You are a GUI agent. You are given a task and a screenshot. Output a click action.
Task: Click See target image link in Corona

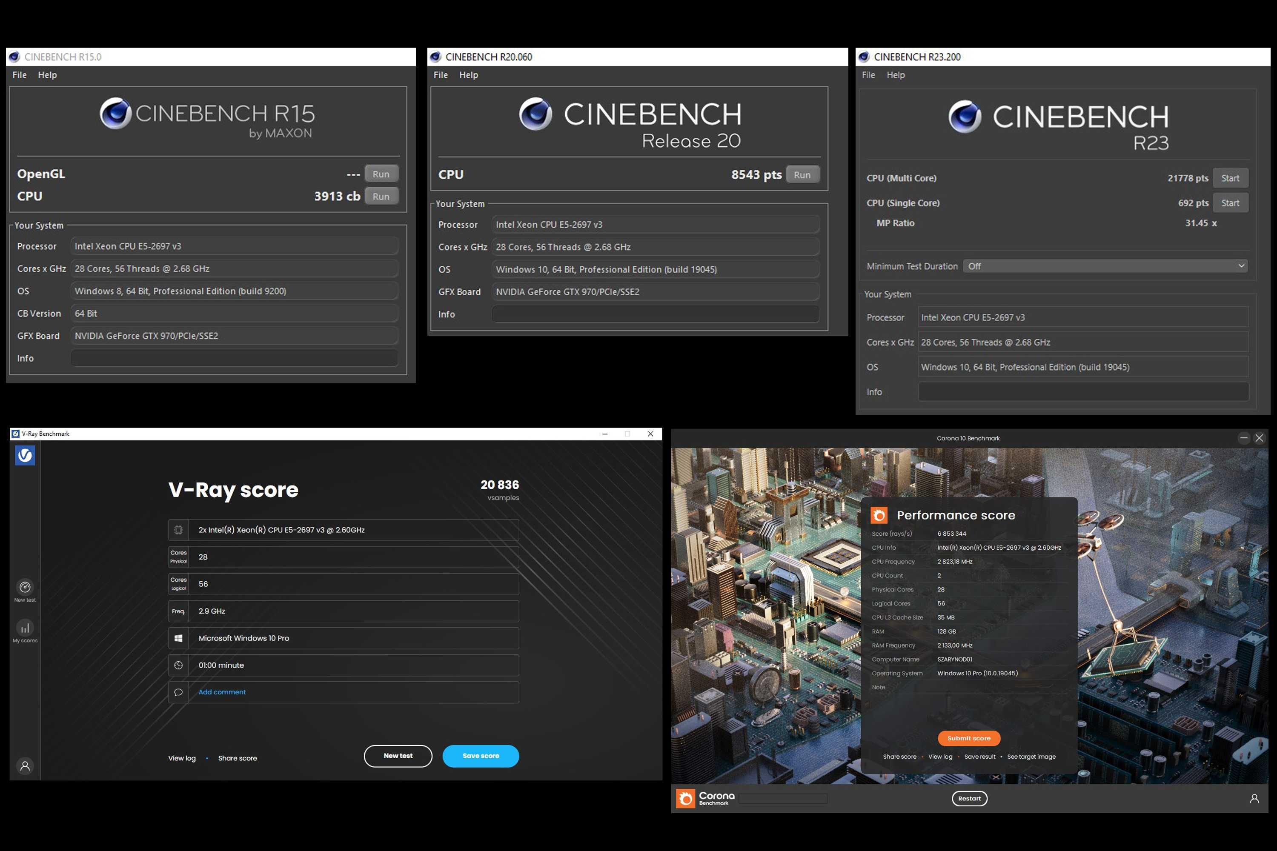click(1031, 757)
